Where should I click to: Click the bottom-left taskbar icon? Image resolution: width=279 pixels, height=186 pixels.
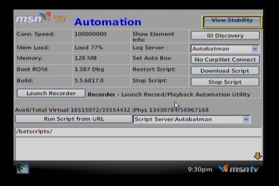tap(22, 168)
